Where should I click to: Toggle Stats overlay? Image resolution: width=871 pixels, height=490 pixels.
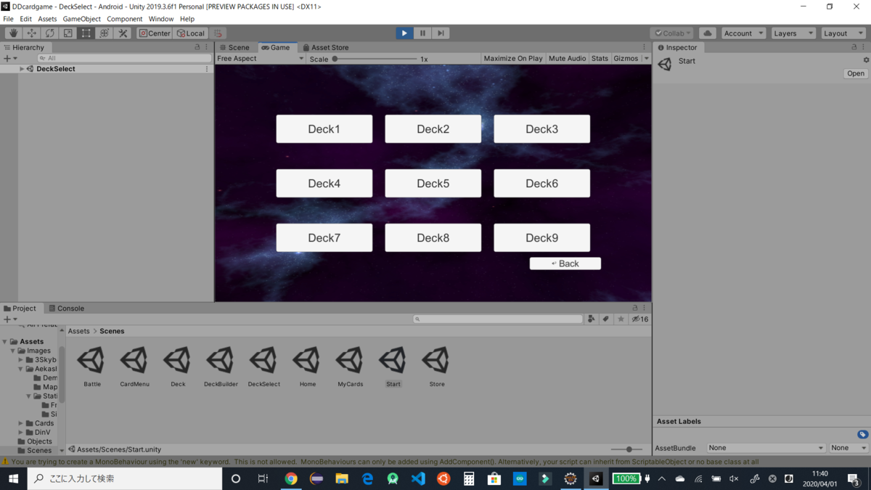click(600, 59)
